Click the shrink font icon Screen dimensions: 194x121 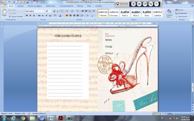58,11
